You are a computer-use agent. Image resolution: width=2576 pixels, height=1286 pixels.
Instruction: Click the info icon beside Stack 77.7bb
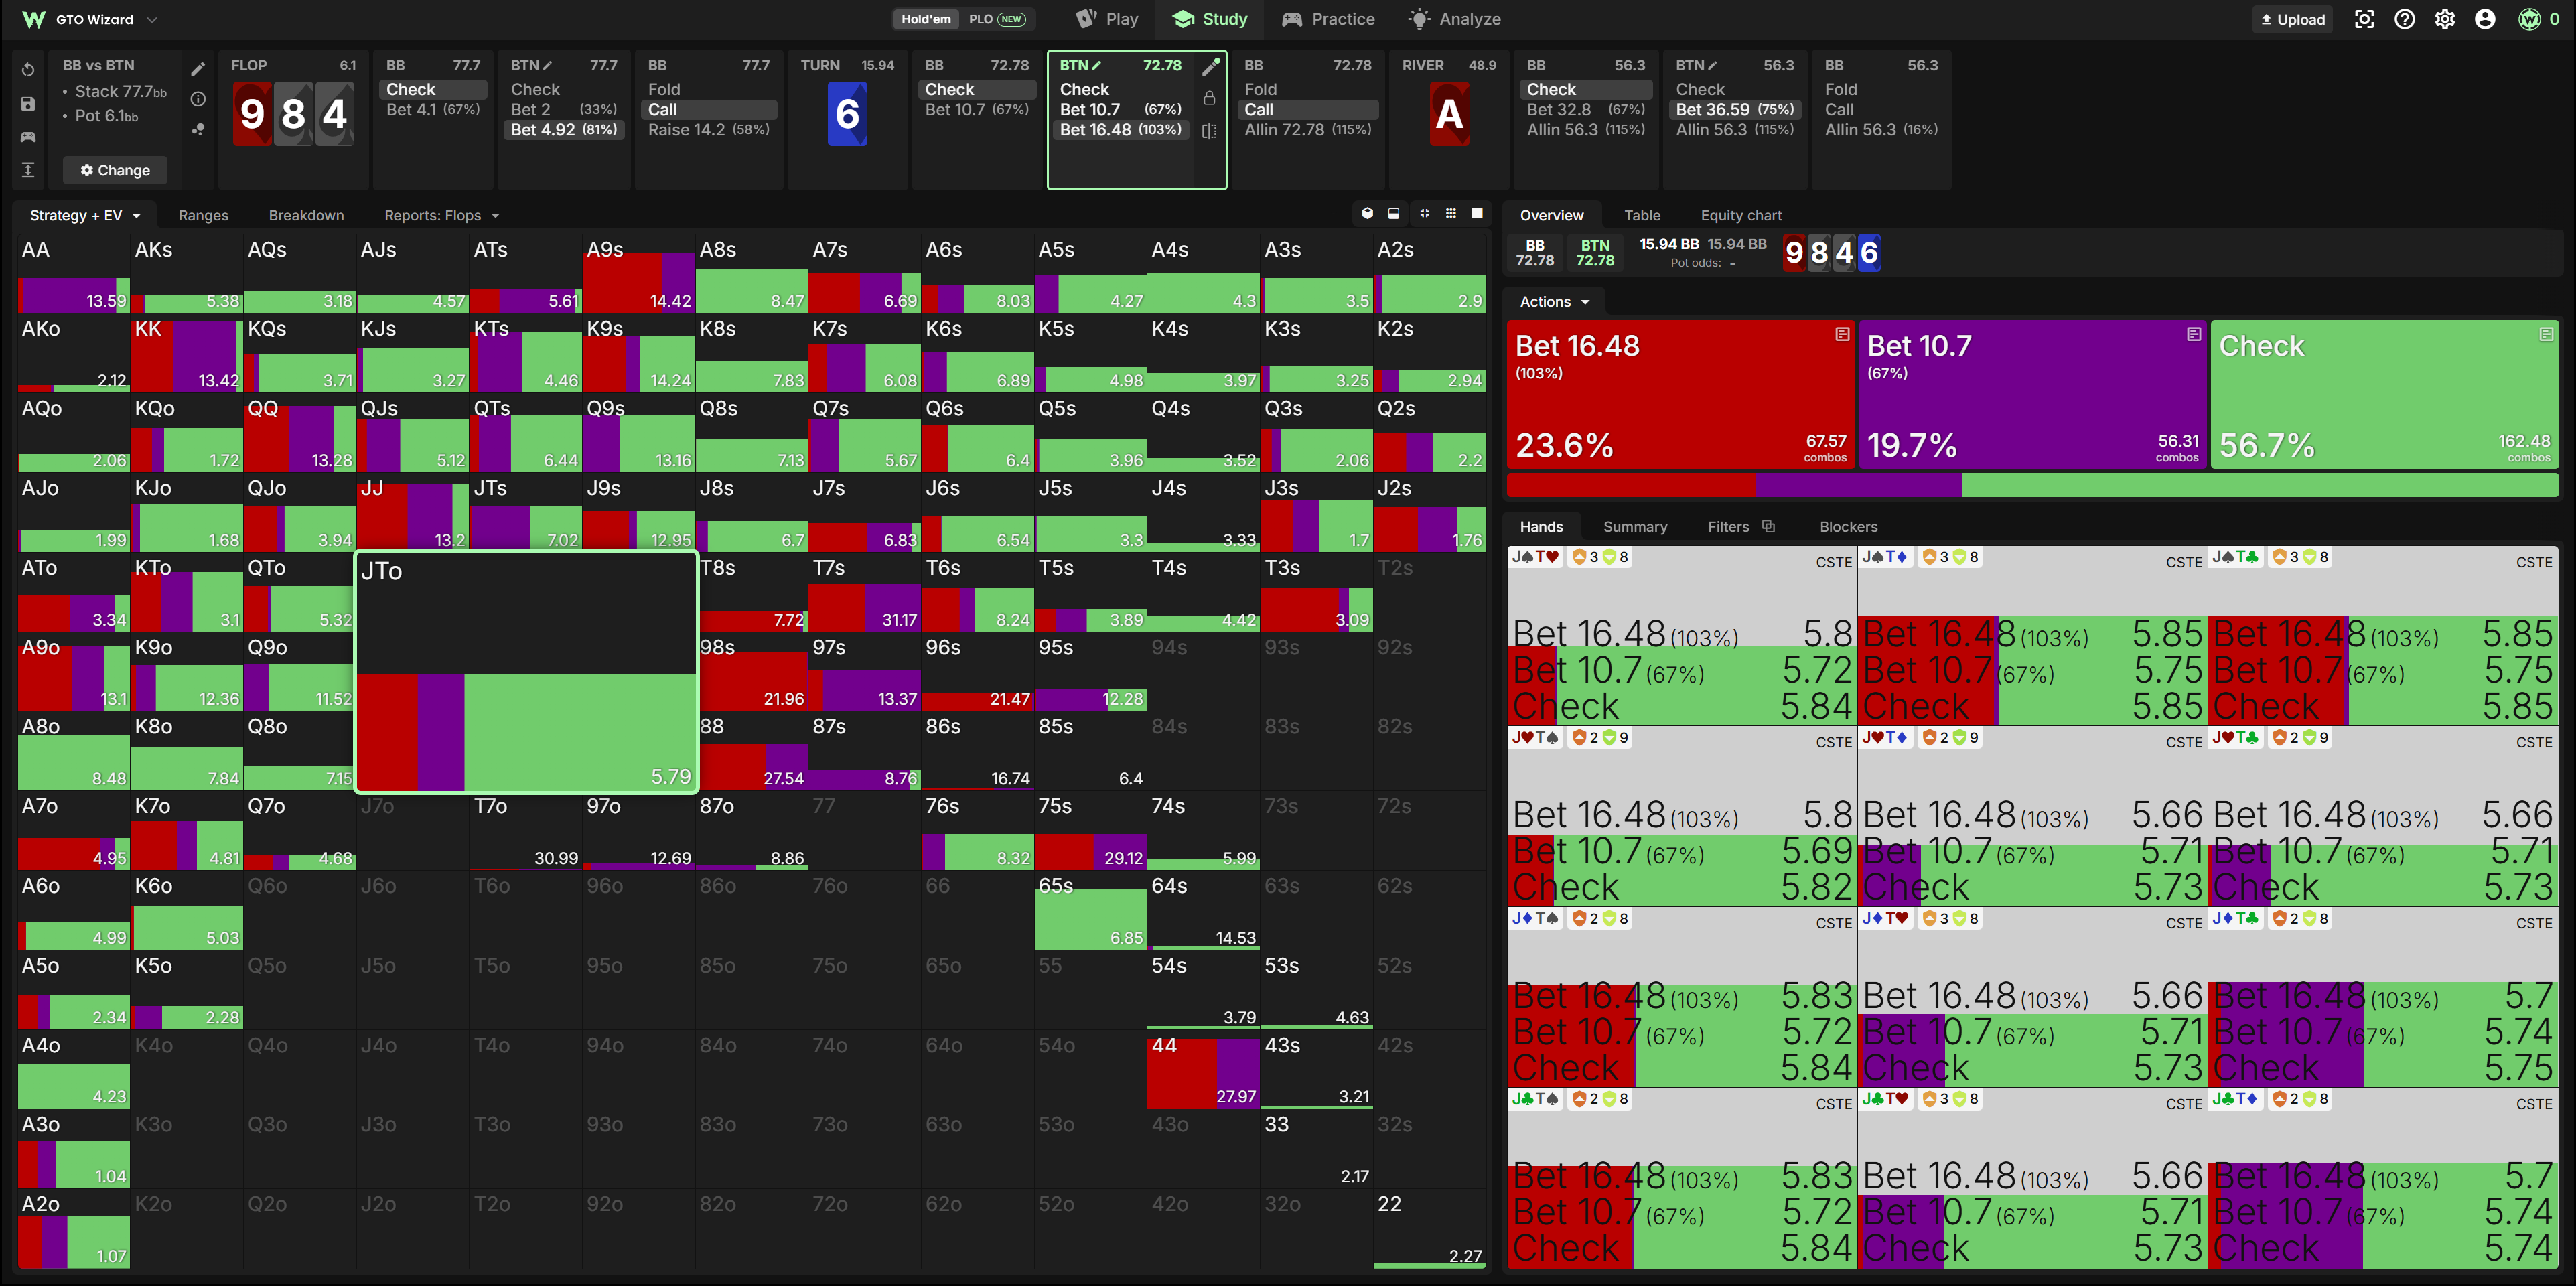point(198,98)
